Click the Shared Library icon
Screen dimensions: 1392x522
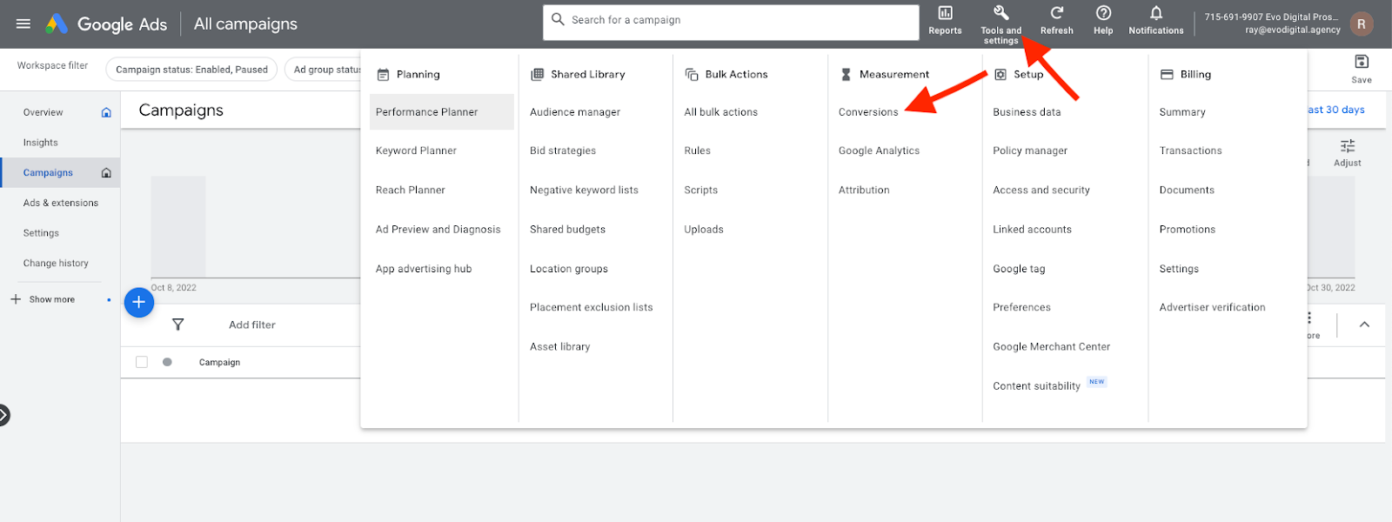pyautogui.click(x=538, y=75)
